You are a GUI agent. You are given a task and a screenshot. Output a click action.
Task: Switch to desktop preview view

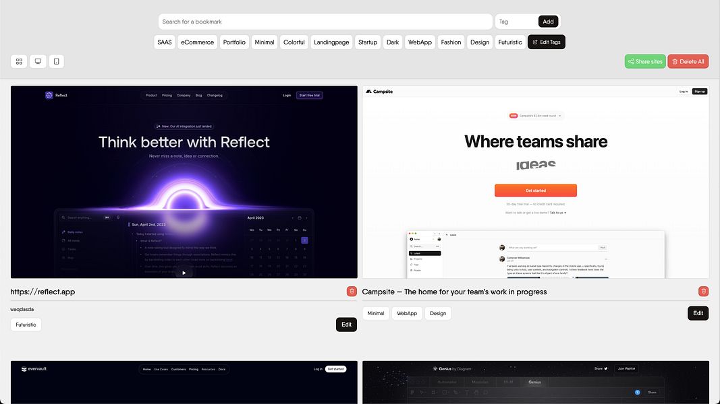(38, 61)
